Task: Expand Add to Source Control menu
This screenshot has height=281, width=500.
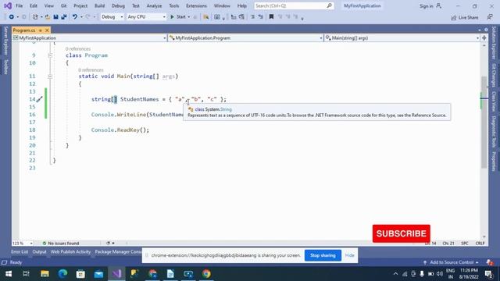Action: pos(452,262)
